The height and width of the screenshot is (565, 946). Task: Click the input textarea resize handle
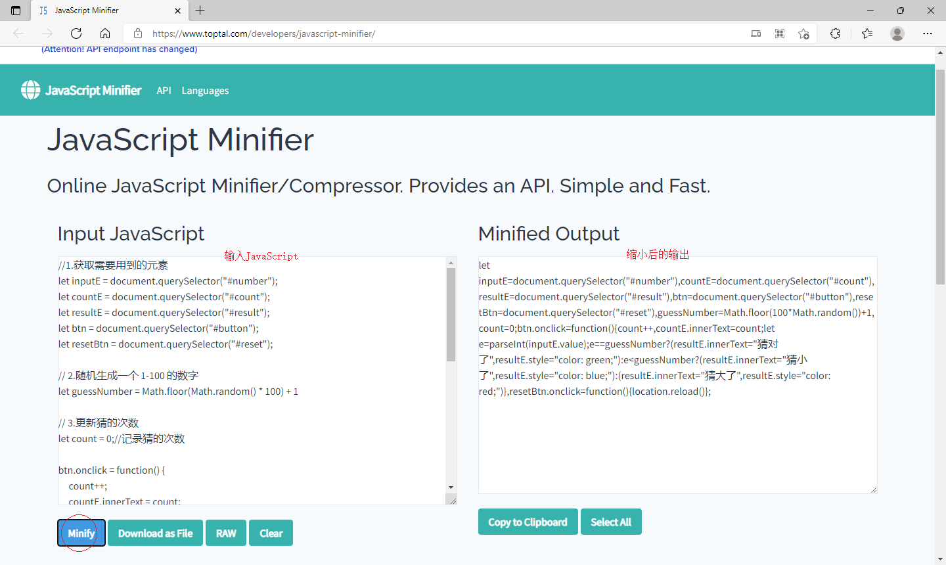click(452, 500)
